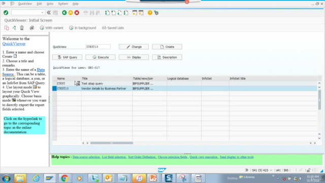Open the Help menu

pos(76,4)
